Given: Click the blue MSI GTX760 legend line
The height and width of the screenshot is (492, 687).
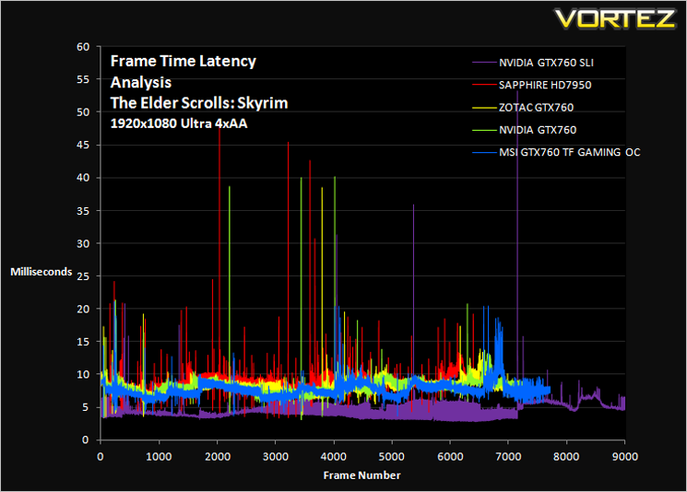Looking at the screenshot, I should (484, 152).
